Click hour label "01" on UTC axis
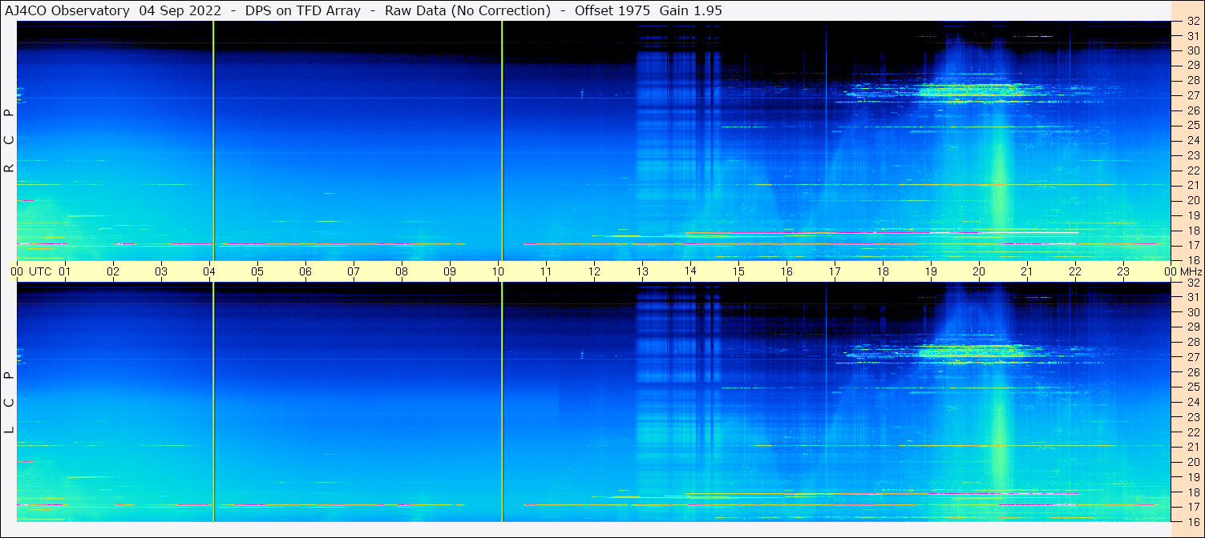The width and height of the screenshot is (1205, 538). (65, 271)
